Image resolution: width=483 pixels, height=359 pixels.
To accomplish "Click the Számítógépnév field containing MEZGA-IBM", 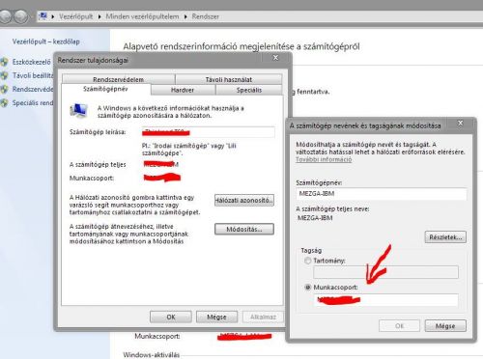I will (381, 194).
